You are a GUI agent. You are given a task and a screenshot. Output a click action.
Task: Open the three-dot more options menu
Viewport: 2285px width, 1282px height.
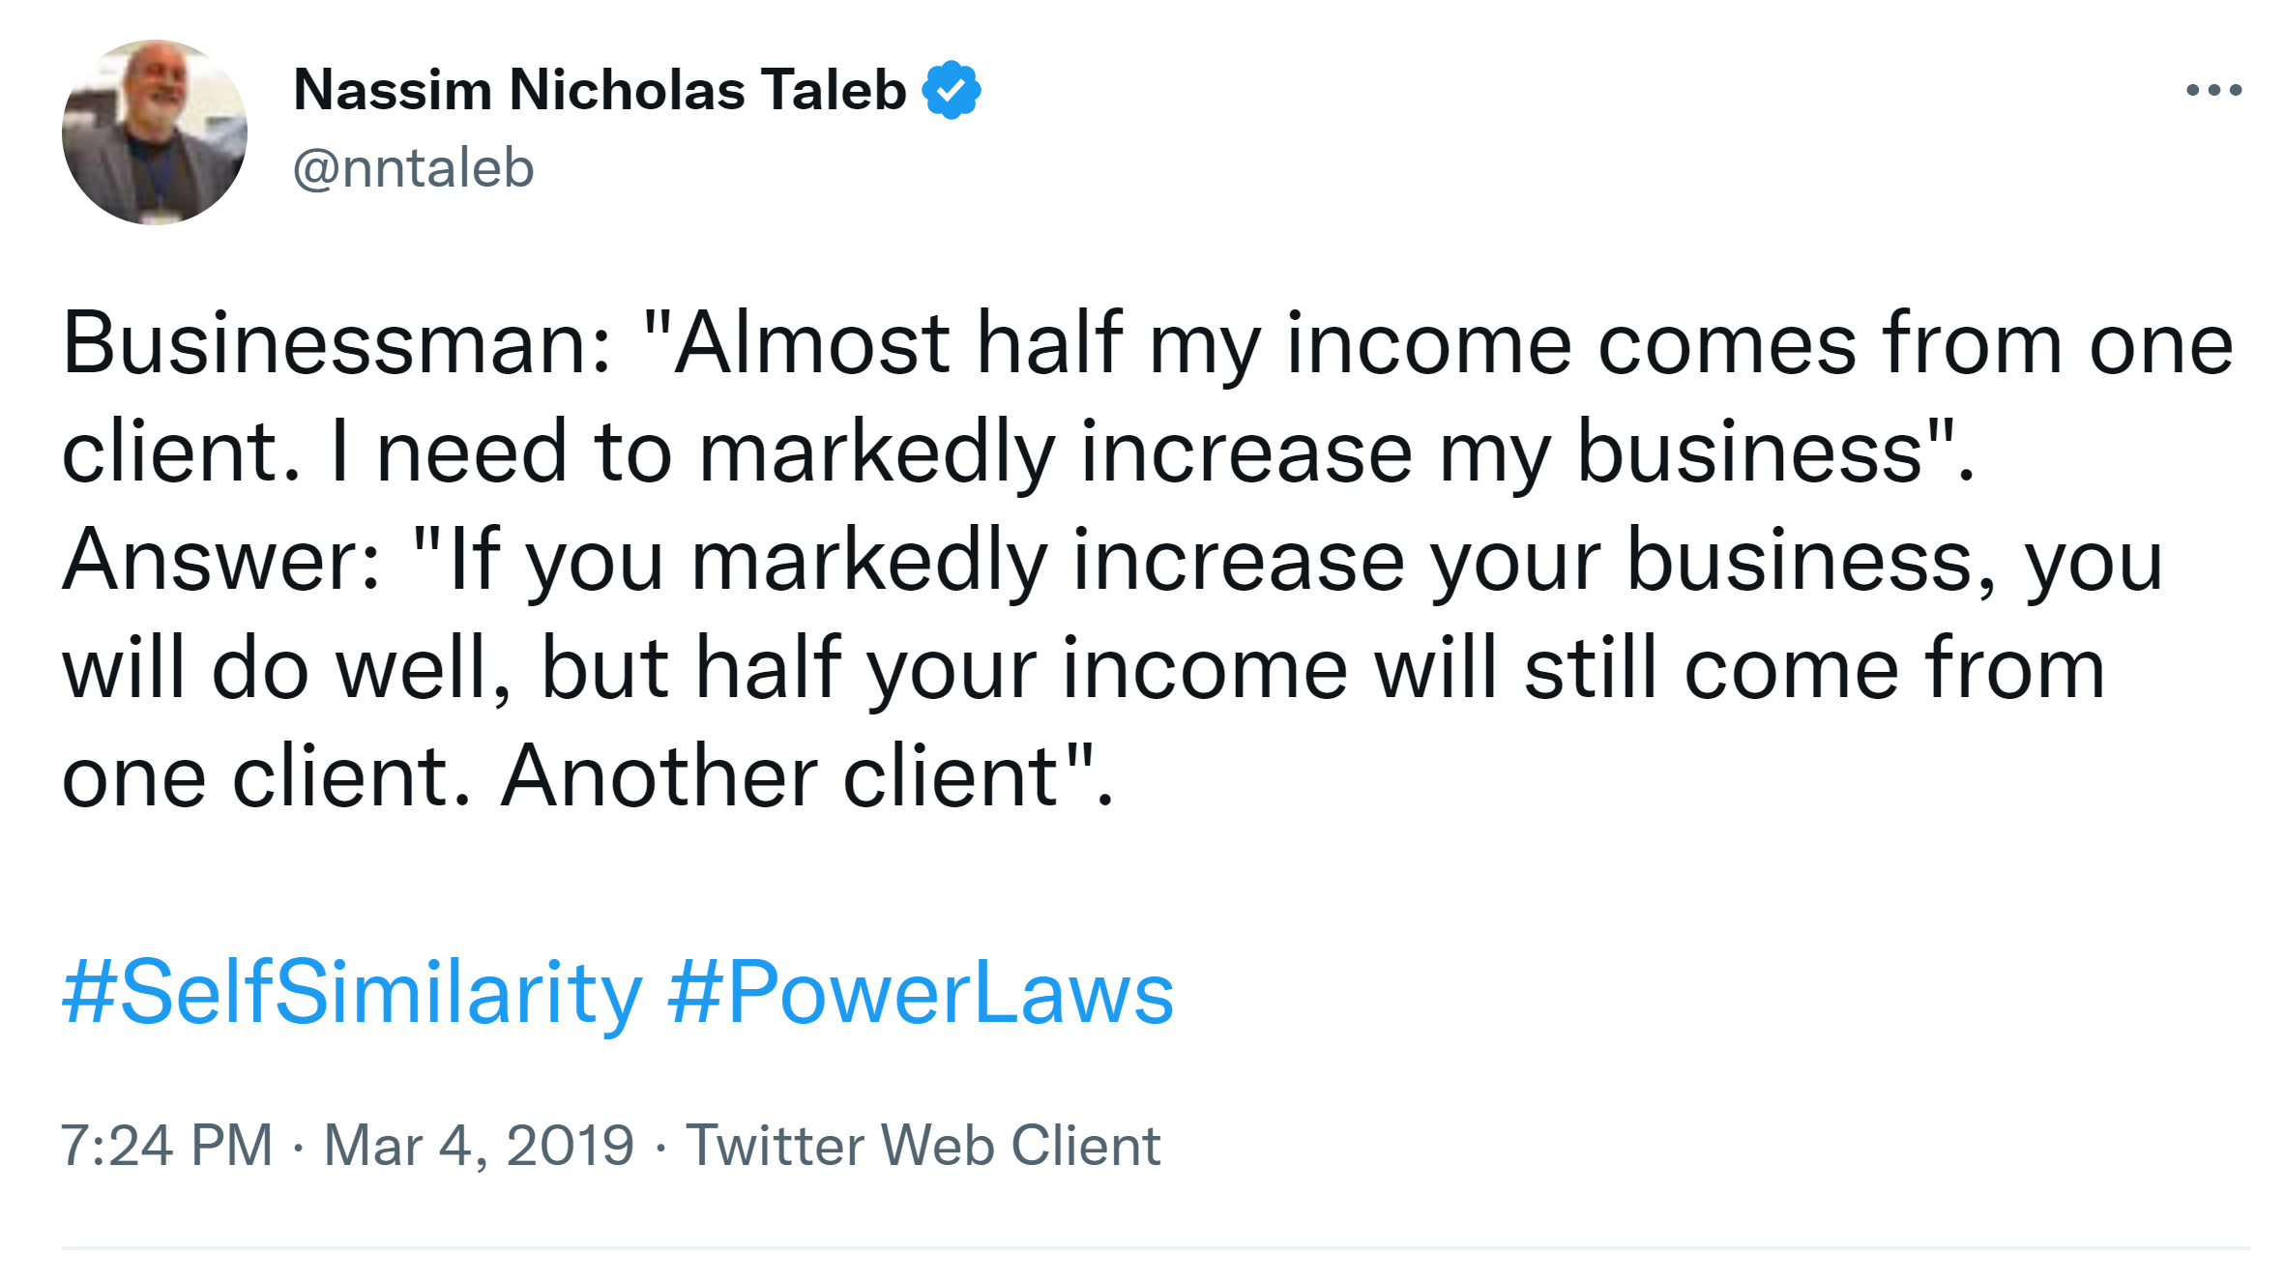[2212, 91]
